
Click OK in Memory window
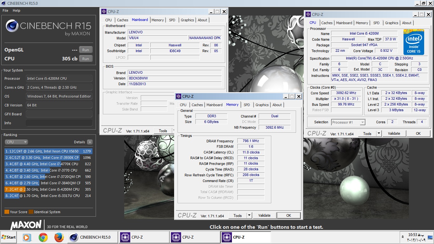(288, 215)
